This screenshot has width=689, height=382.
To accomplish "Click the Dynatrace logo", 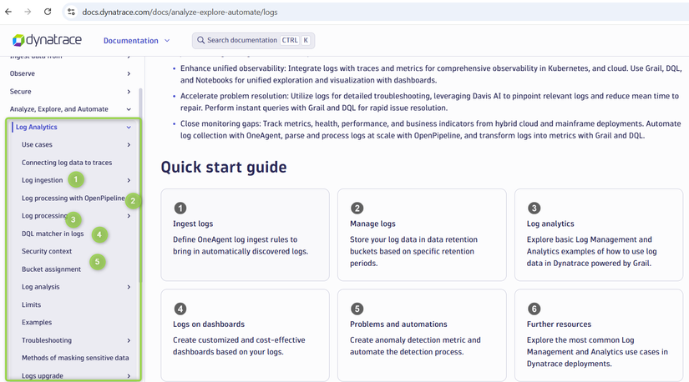I will pyautogui.click(x=47, y=40).
